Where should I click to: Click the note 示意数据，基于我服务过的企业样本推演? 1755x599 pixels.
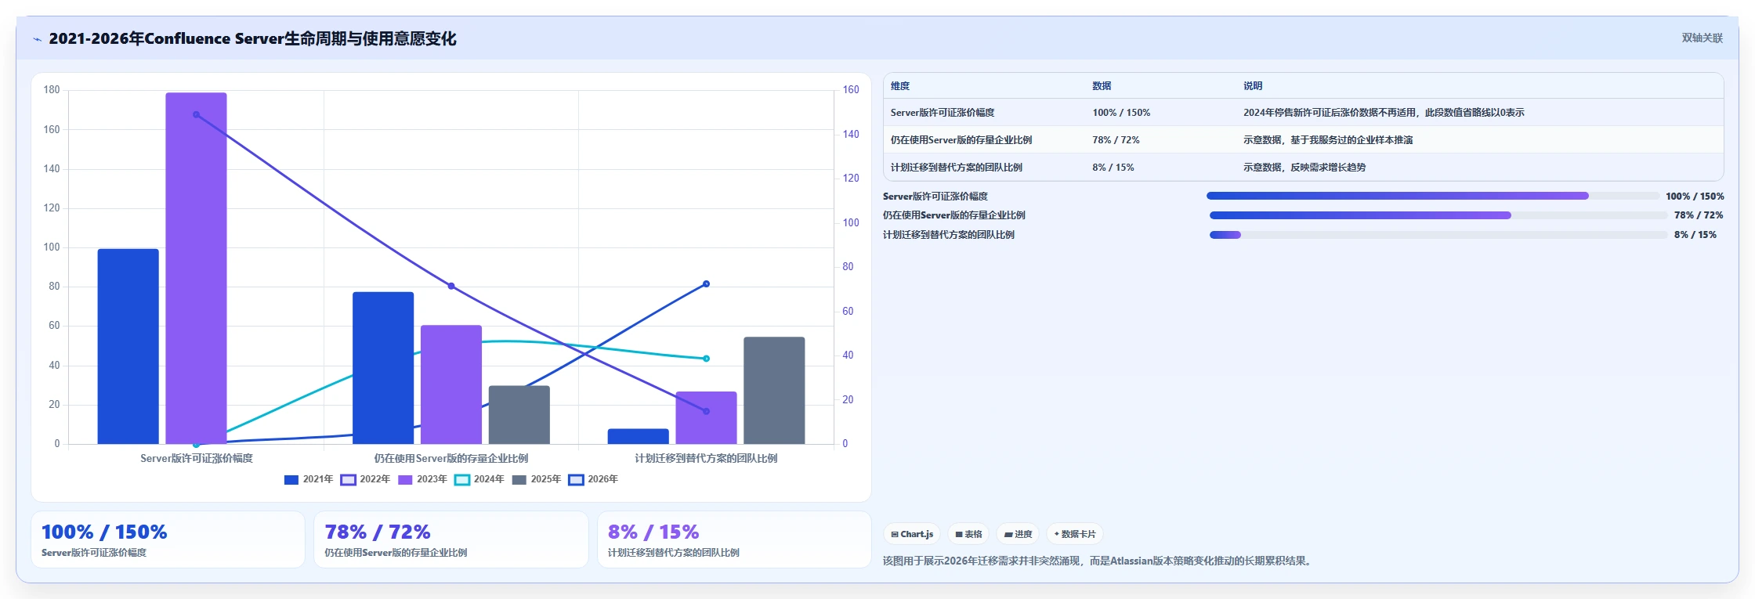coord(1328,140)
